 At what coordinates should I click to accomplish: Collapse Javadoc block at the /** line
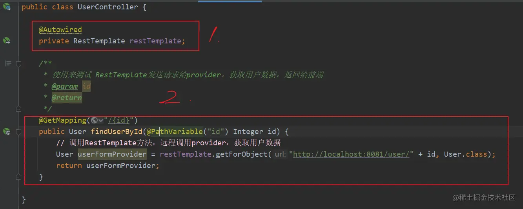click(x=18, y=64)
